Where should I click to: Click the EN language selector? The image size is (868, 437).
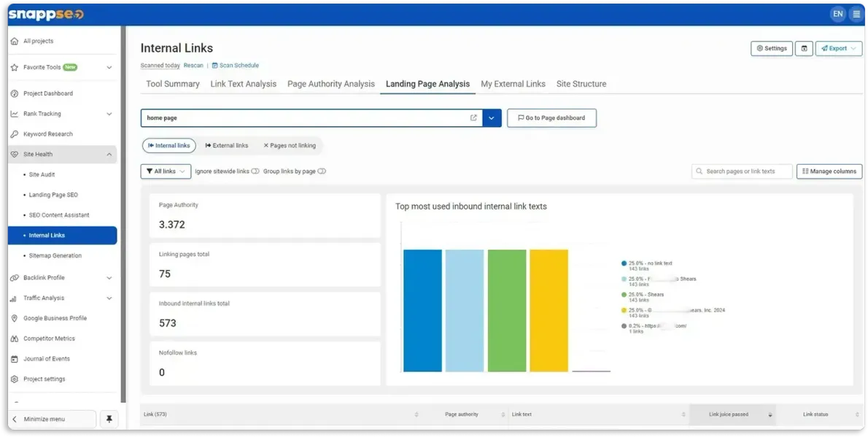(838, 15)
